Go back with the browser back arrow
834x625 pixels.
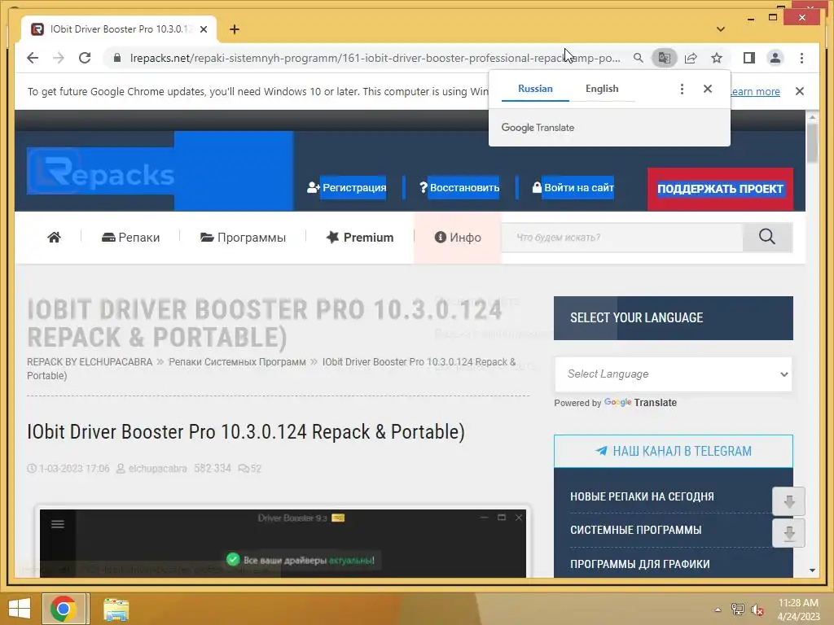[x=33, y=58]
